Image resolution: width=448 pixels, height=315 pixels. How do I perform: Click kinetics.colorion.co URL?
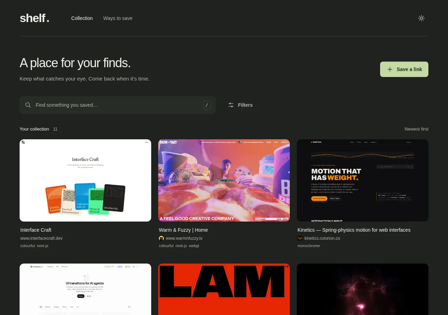tap(322, 238)
